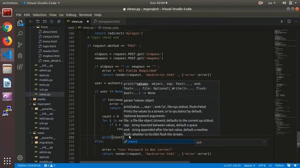Image resolution: width=300 pixels, height=168 pixels.
Task: Click the Collapse Folders icon in explorer
Action: [x=59, y=21]
